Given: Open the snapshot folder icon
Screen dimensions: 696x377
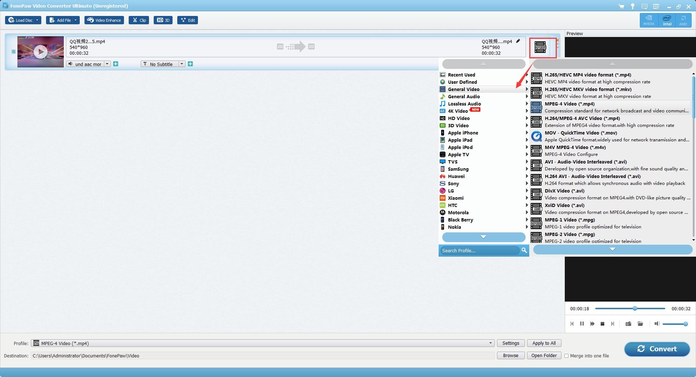Looking at the screenshot, I should [x=640, y=324].
